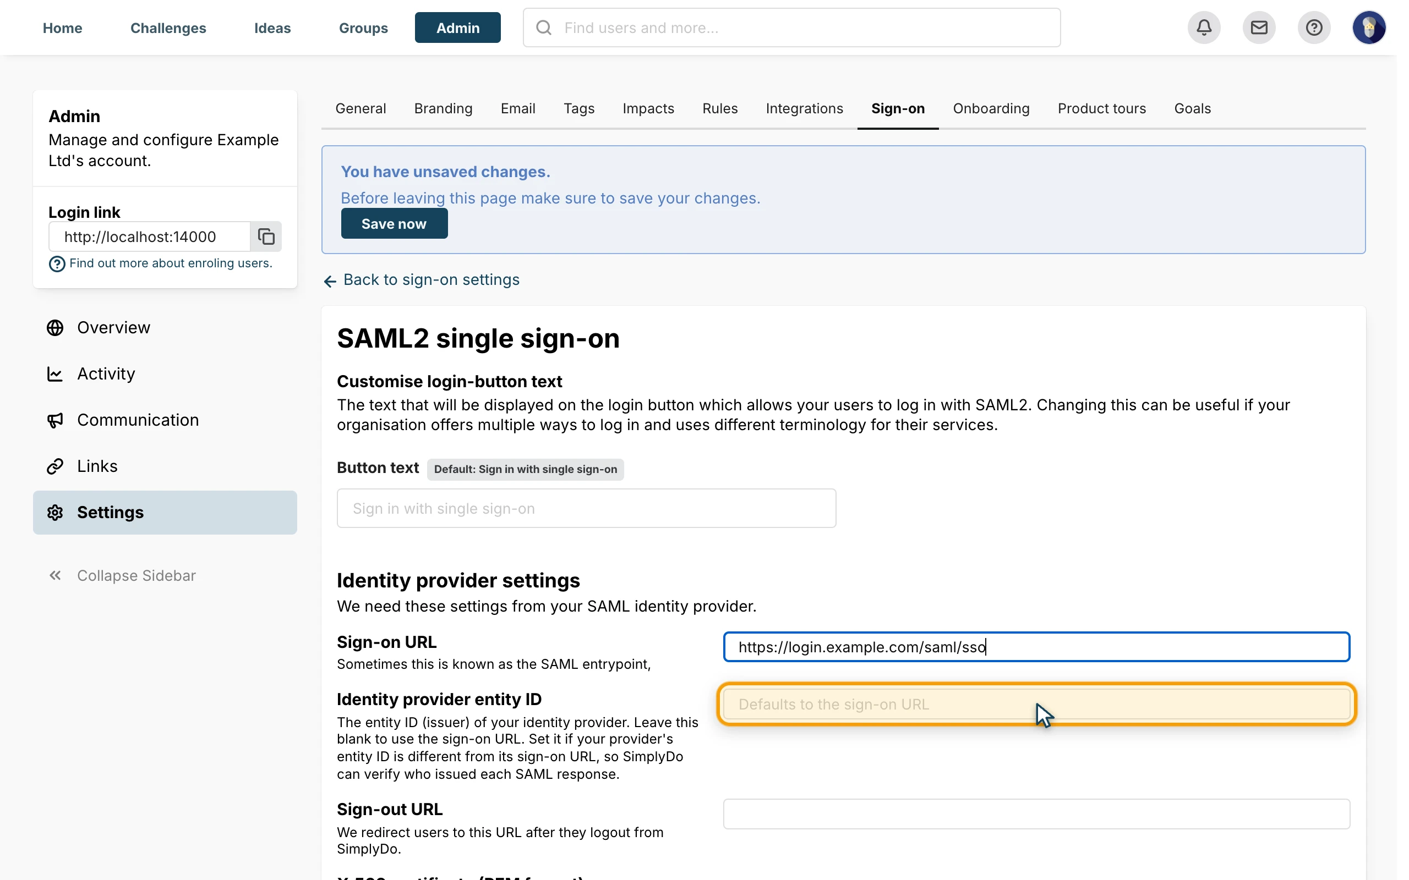Switch to the Tags tab
This screenshot has height=880, width=1409.
pos(579,108)
